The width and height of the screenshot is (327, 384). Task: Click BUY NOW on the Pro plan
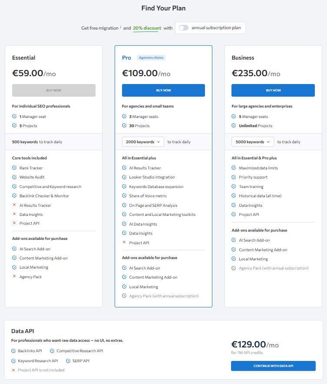pyautogui.click(x=164, y=90)
